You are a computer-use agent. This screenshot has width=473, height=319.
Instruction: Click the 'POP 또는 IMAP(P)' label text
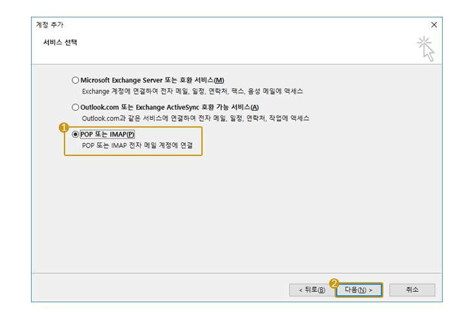(108, 134)
